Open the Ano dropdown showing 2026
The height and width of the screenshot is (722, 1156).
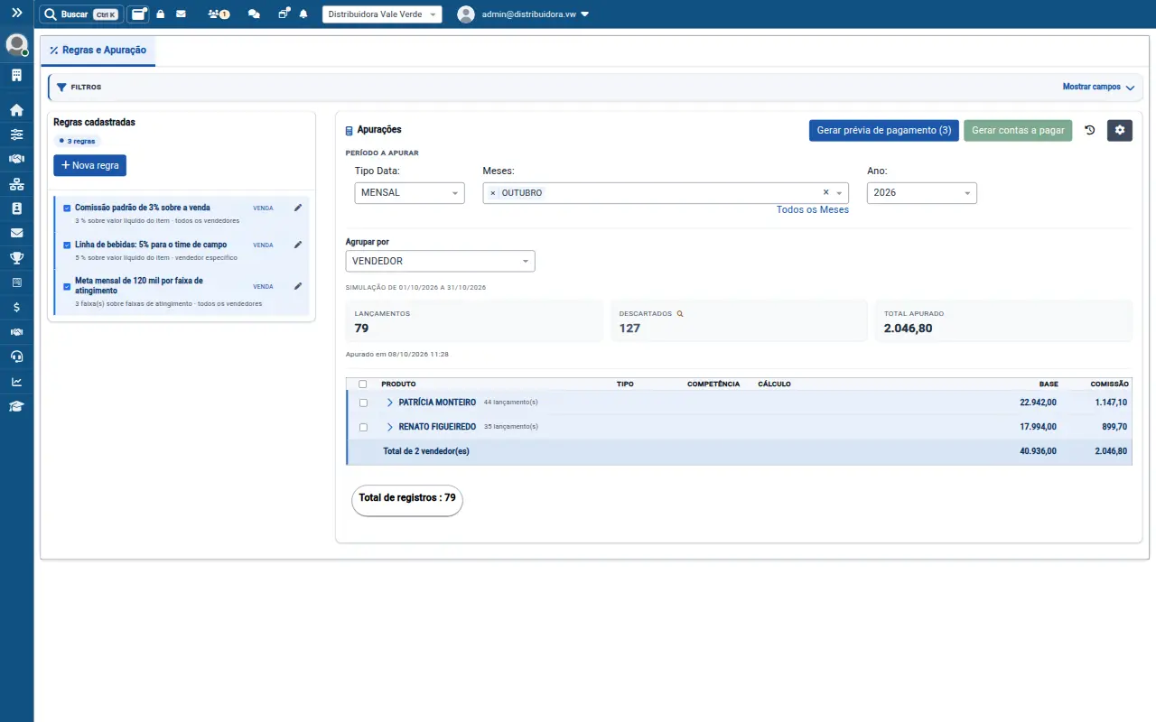[922, 192]
